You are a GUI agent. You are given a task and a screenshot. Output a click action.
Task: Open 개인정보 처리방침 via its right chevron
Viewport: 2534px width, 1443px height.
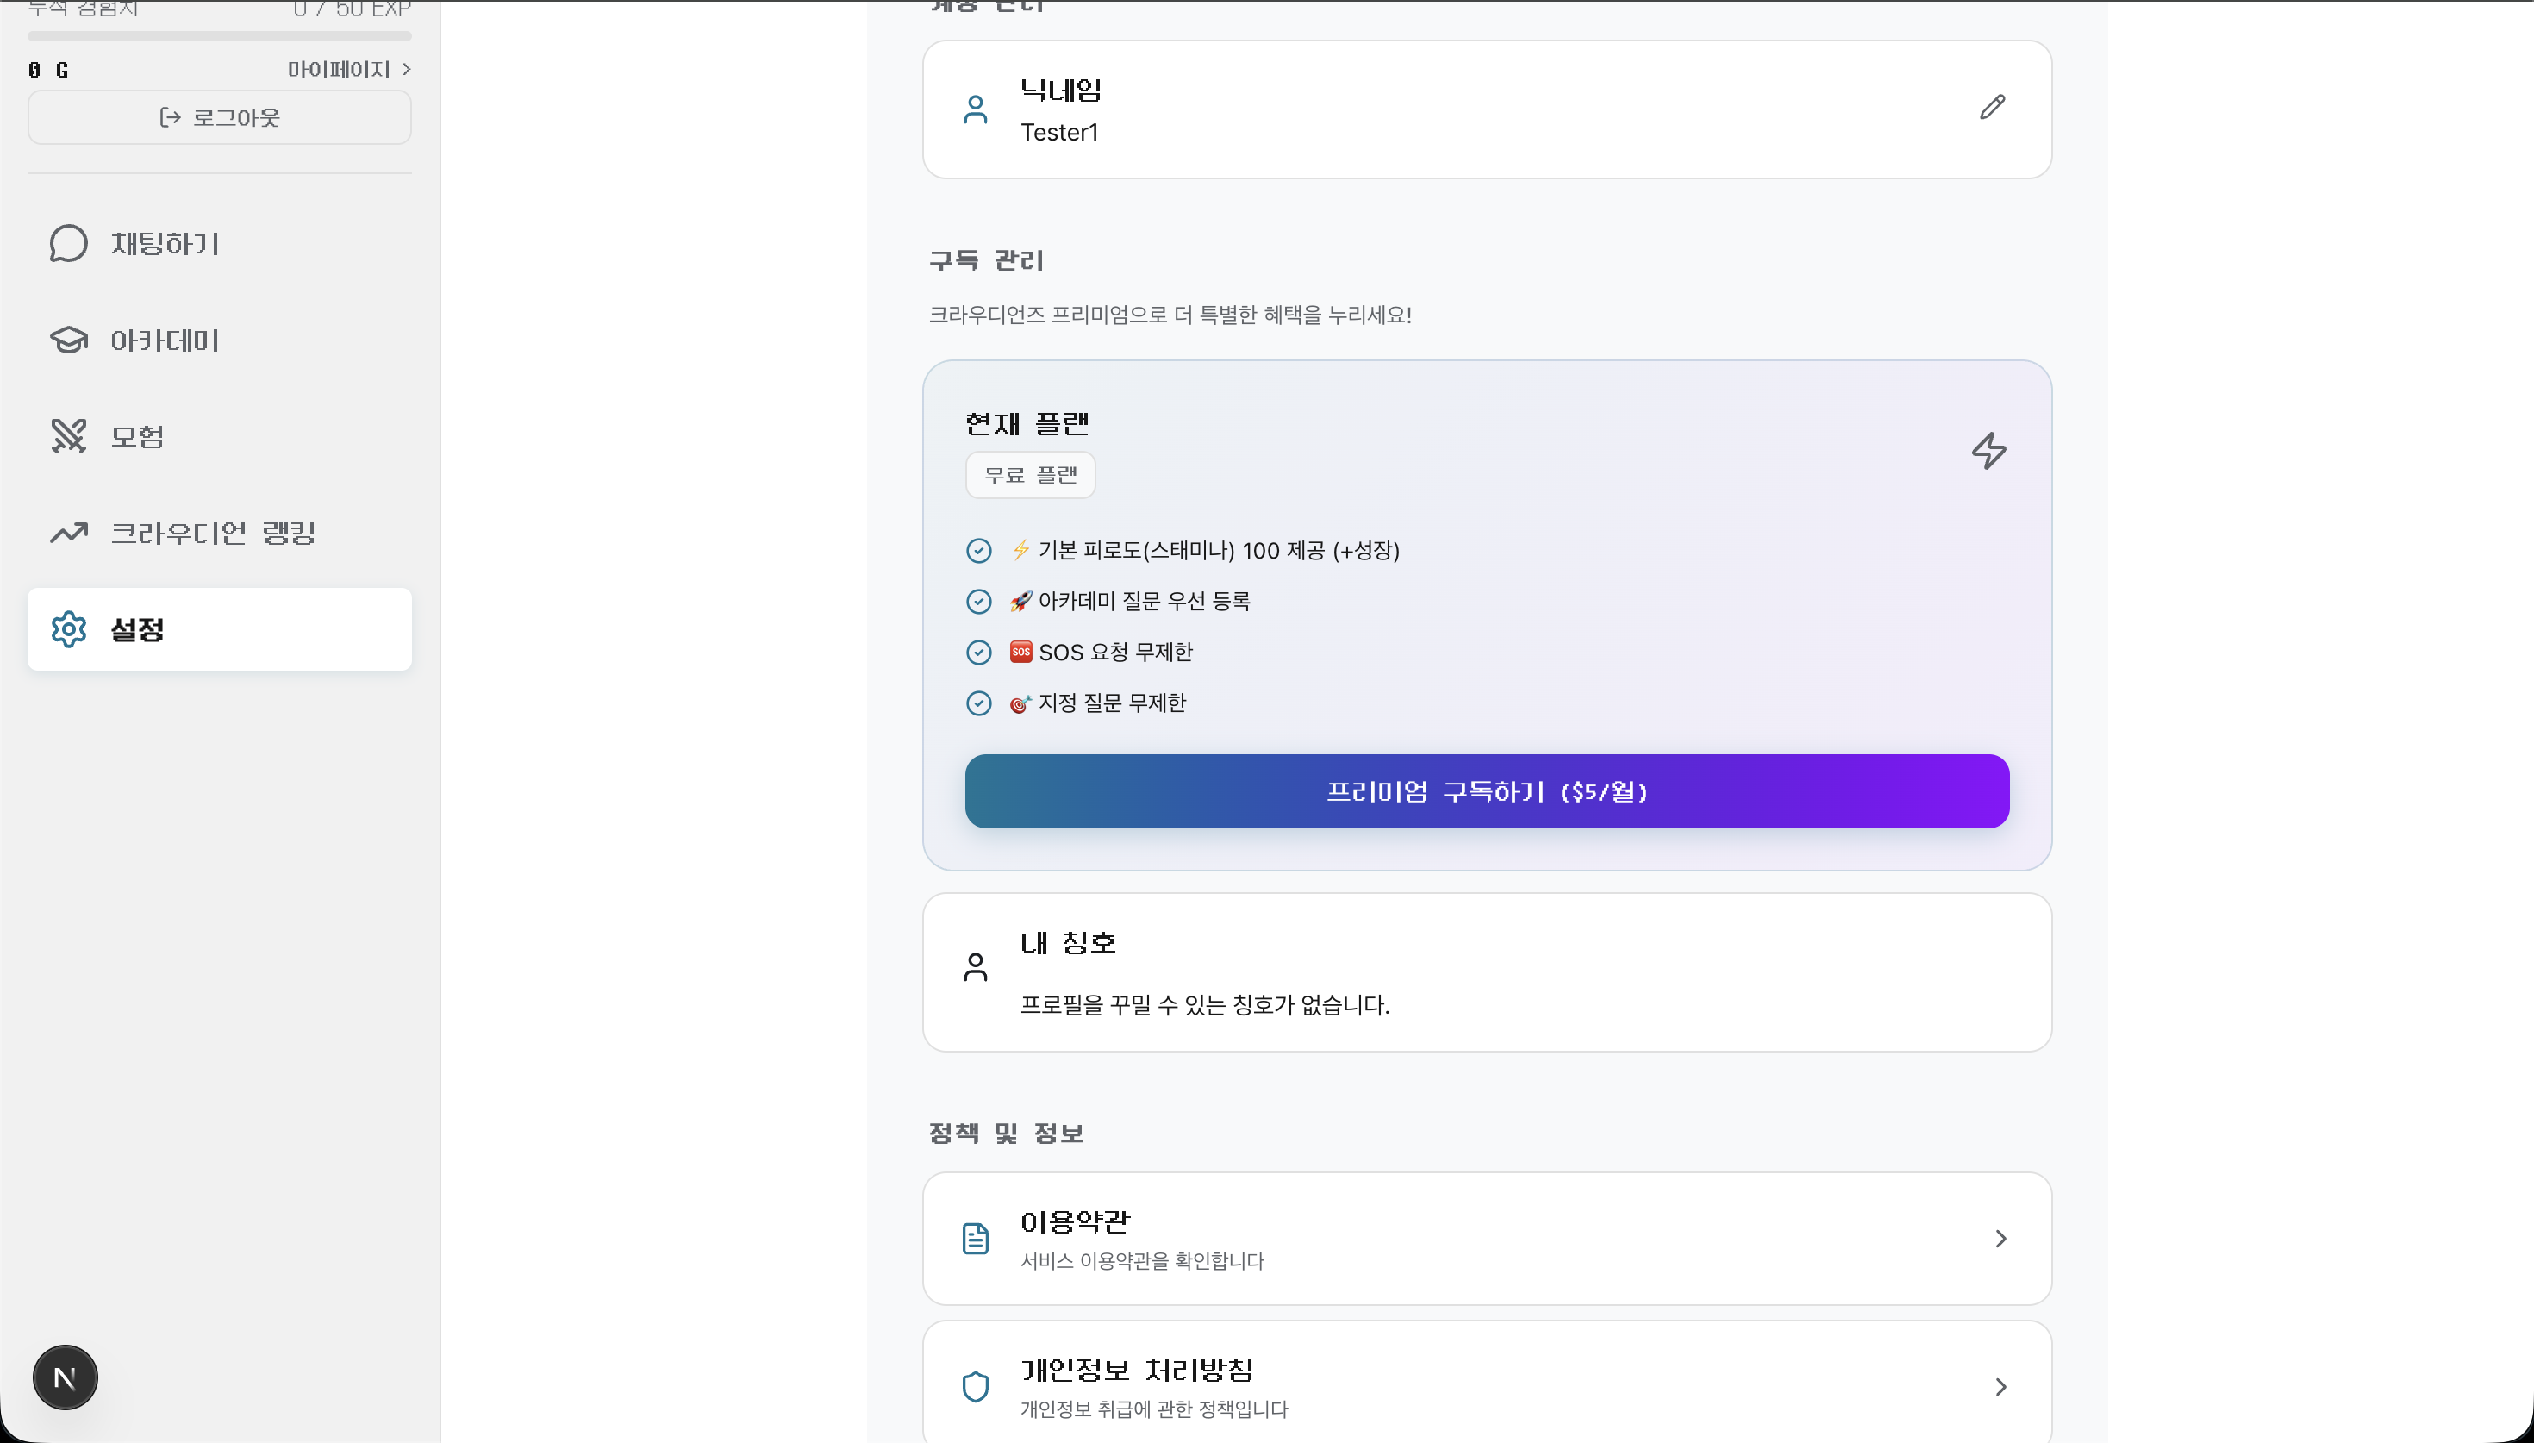click(2000, 1386)
